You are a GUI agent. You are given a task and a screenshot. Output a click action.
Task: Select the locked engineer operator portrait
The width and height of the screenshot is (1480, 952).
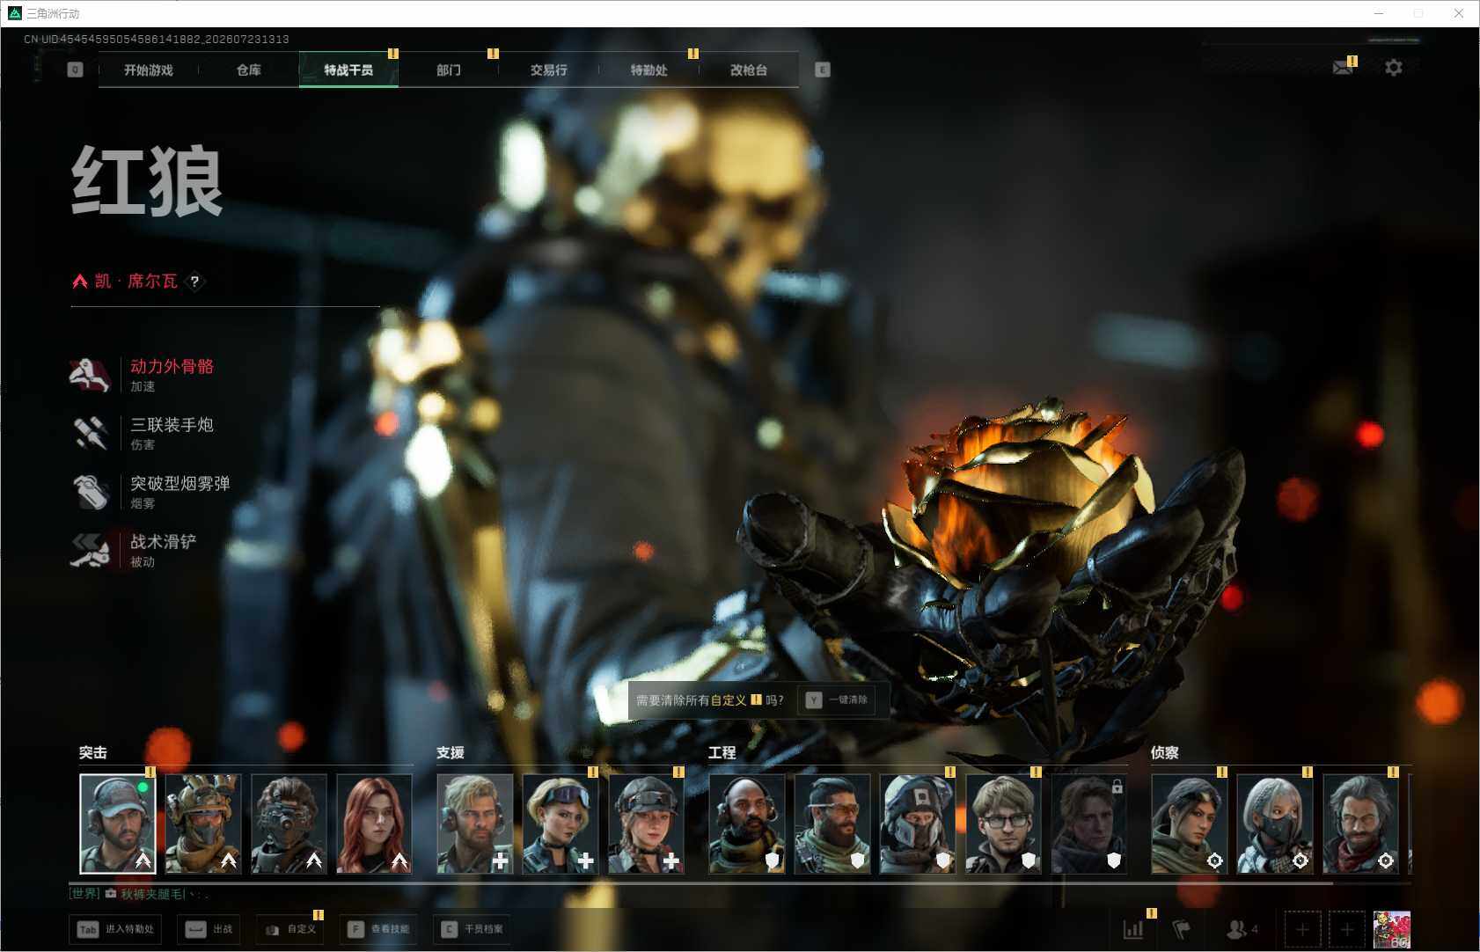point(1088,824)
